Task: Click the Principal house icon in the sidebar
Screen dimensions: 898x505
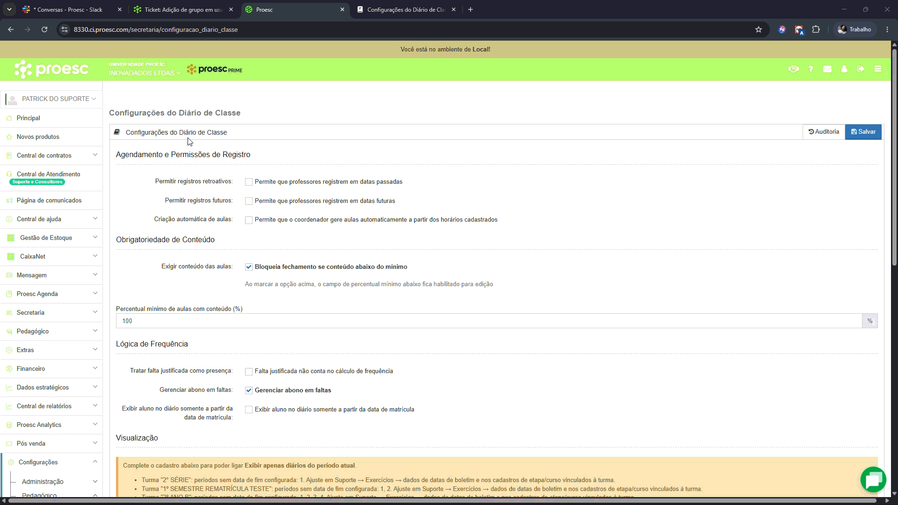Action: coord(9,118)
